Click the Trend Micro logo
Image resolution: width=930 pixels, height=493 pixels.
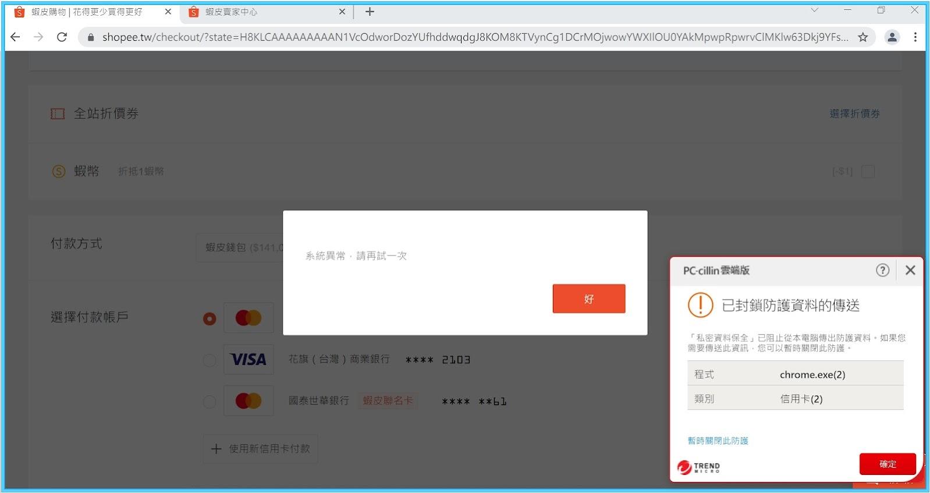click(699, 467)
